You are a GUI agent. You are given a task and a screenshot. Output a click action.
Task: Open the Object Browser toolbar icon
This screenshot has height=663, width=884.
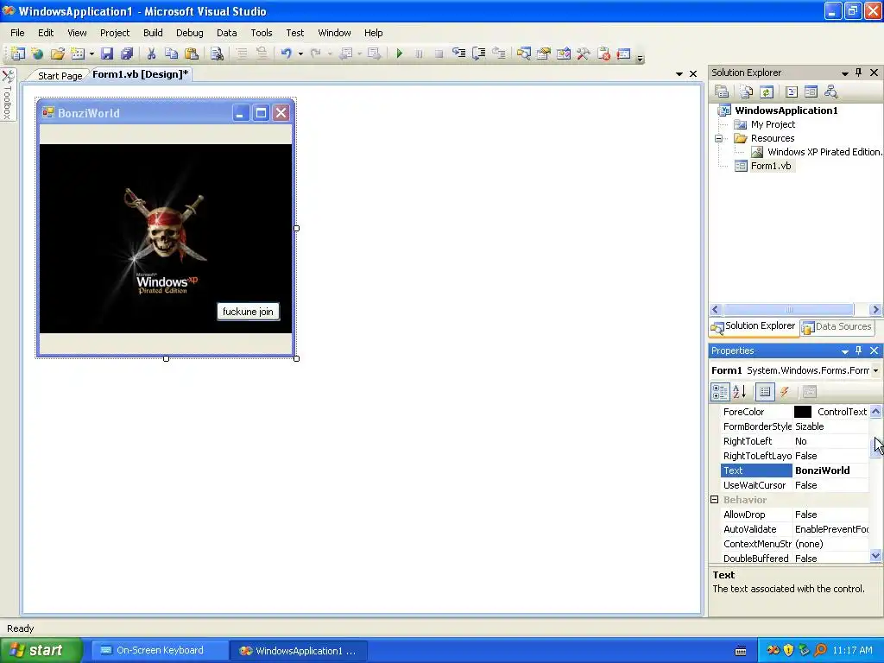(563, 54)
